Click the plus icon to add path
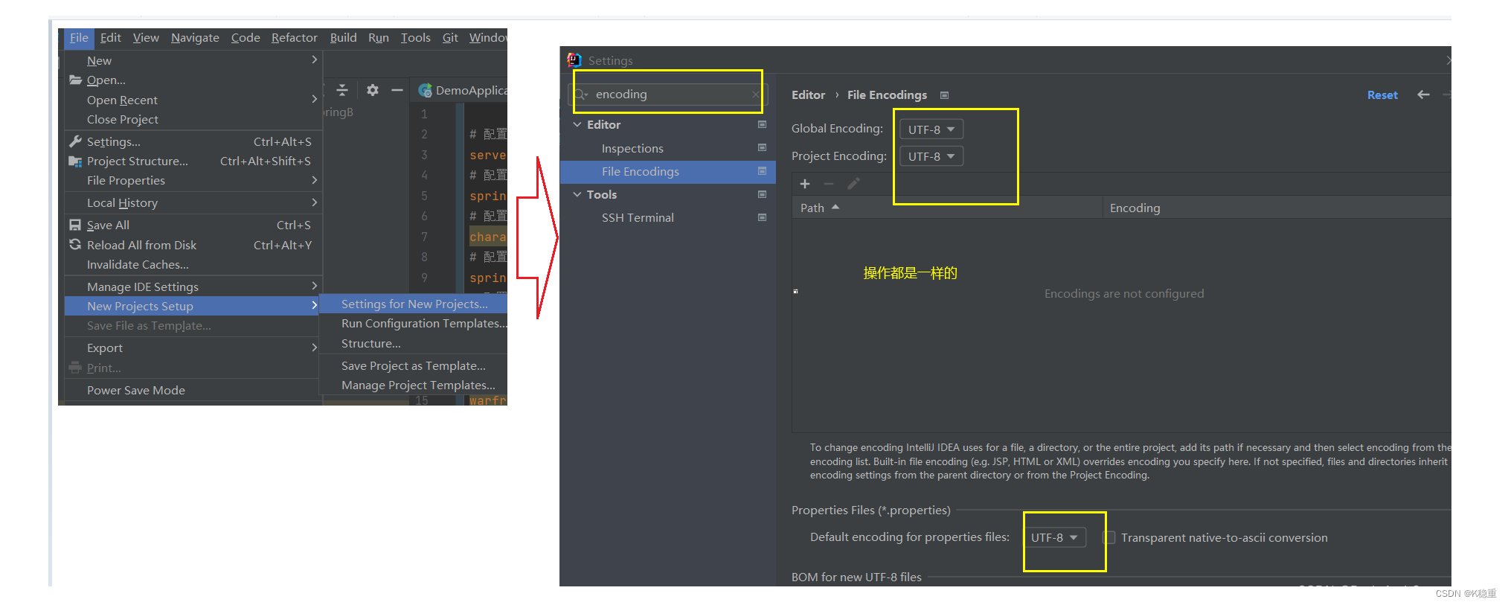This screenshot has width=1508, height=605. point(805,184)
